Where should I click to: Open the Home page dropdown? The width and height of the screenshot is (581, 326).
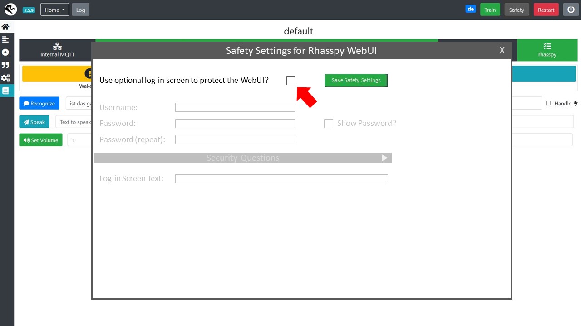pyautogui.click(x=54, y=9)
